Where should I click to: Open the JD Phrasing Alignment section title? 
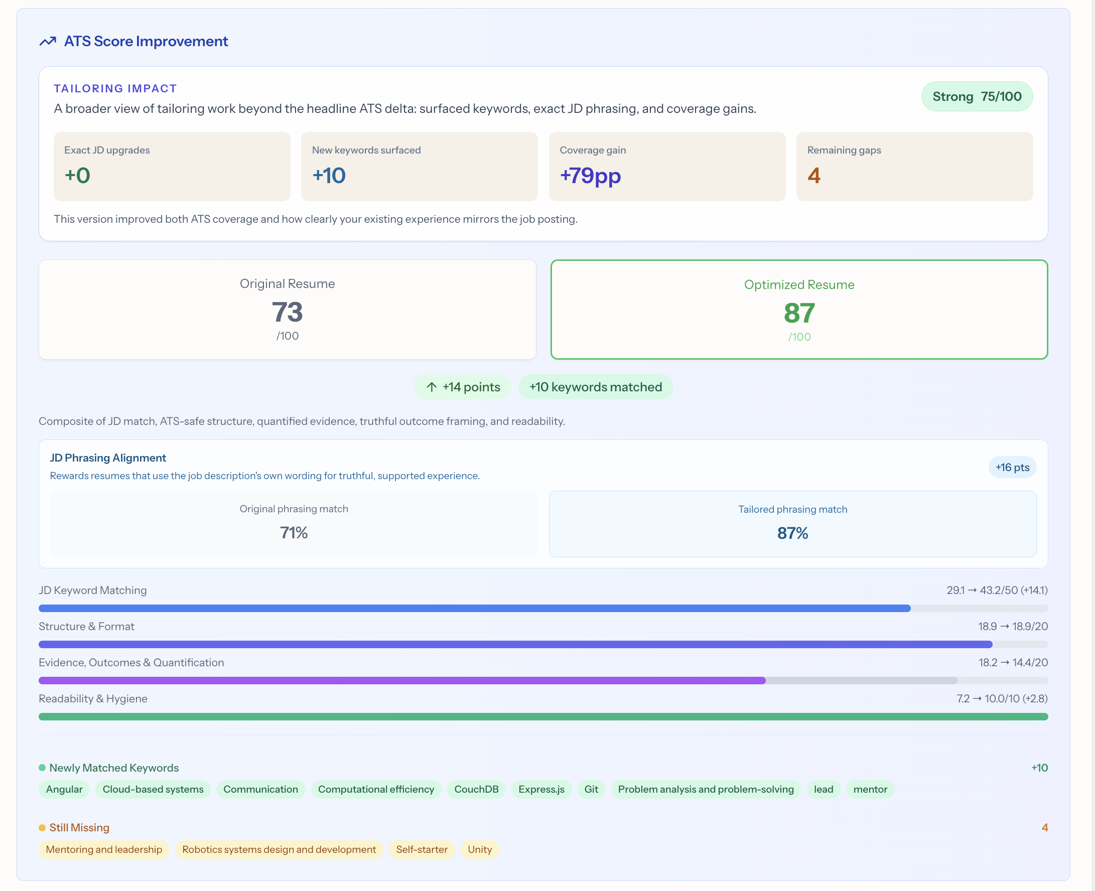[x=107, y=458]
